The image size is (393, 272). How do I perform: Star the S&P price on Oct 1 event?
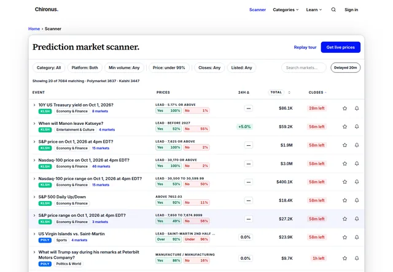(345, 145)
